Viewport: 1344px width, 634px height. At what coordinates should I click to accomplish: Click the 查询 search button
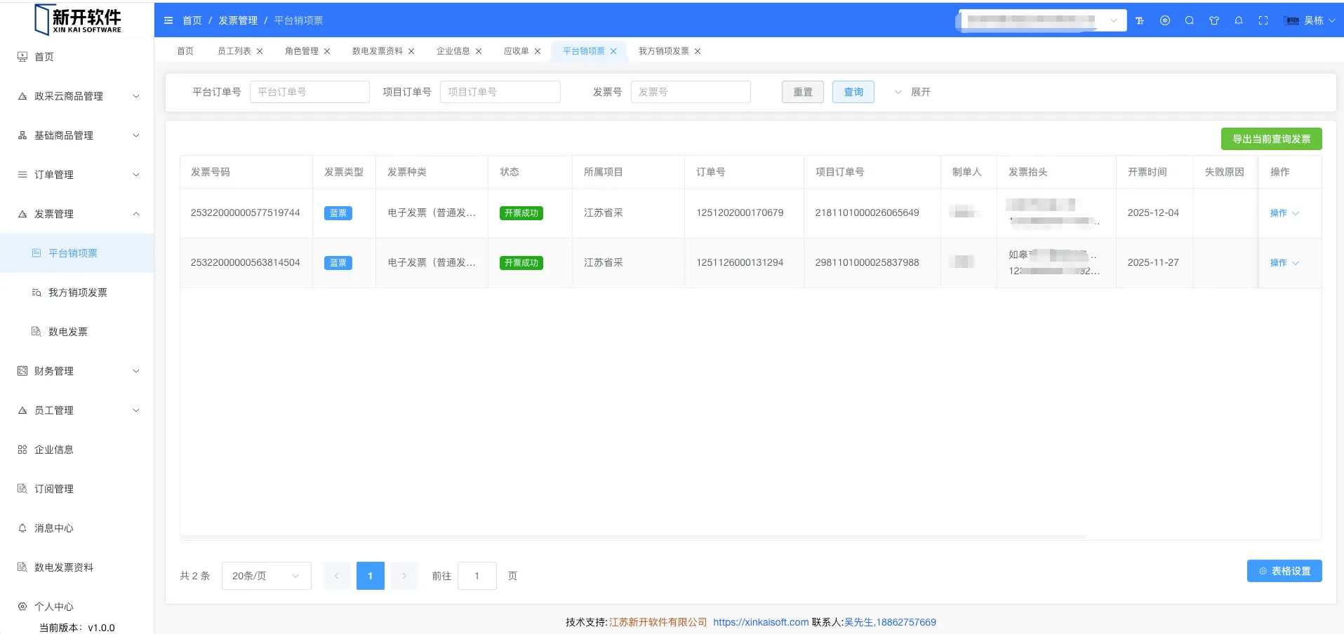(853, 92)
